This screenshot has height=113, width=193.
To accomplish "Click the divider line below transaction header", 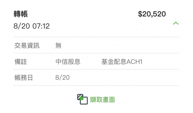I will pos(96,37).
